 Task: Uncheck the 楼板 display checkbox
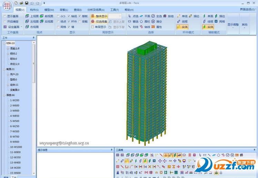[80, 16]
